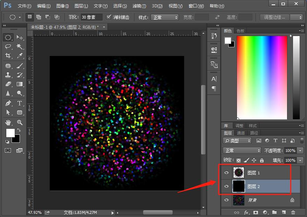The image size is (307, 217).
Task: Select the Zoom tool
Action: (x=20, y=122)
